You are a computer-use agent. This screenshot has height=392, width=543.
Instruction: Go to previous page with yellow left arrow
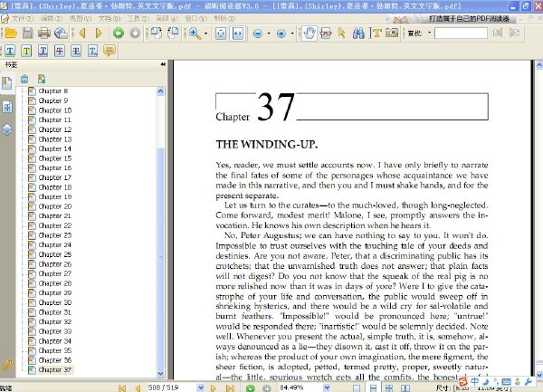82,33
